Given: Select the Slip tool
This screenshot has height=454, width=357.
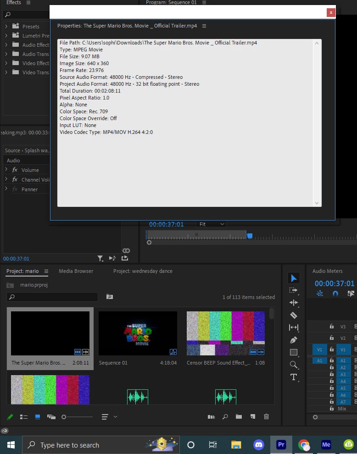Looking at the screenshot, I should coord(294,327).
